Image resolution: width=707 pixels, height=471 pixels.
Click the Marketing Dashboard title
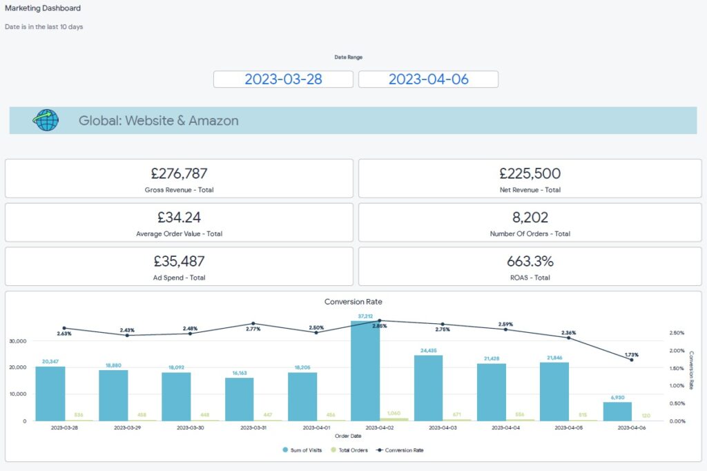click(x=43, y=8)
